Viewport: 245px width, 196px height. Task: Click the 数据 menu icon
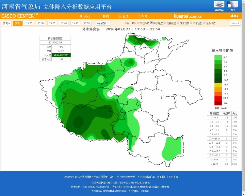click(x=101, y=16)
